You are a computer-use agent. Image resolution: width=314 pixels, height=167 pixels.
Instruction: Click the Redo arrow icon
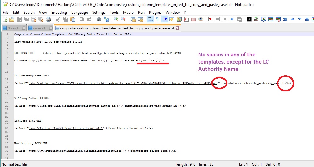pyautogui.click(x=89, y=19)
